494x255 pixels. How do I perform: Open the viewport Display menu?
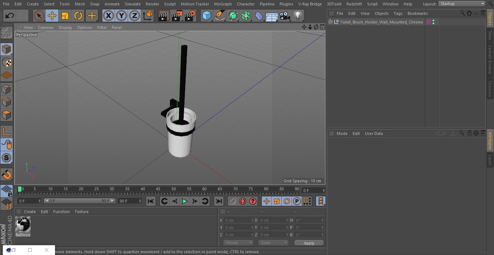pyautogui.click(x=65, y=27)
